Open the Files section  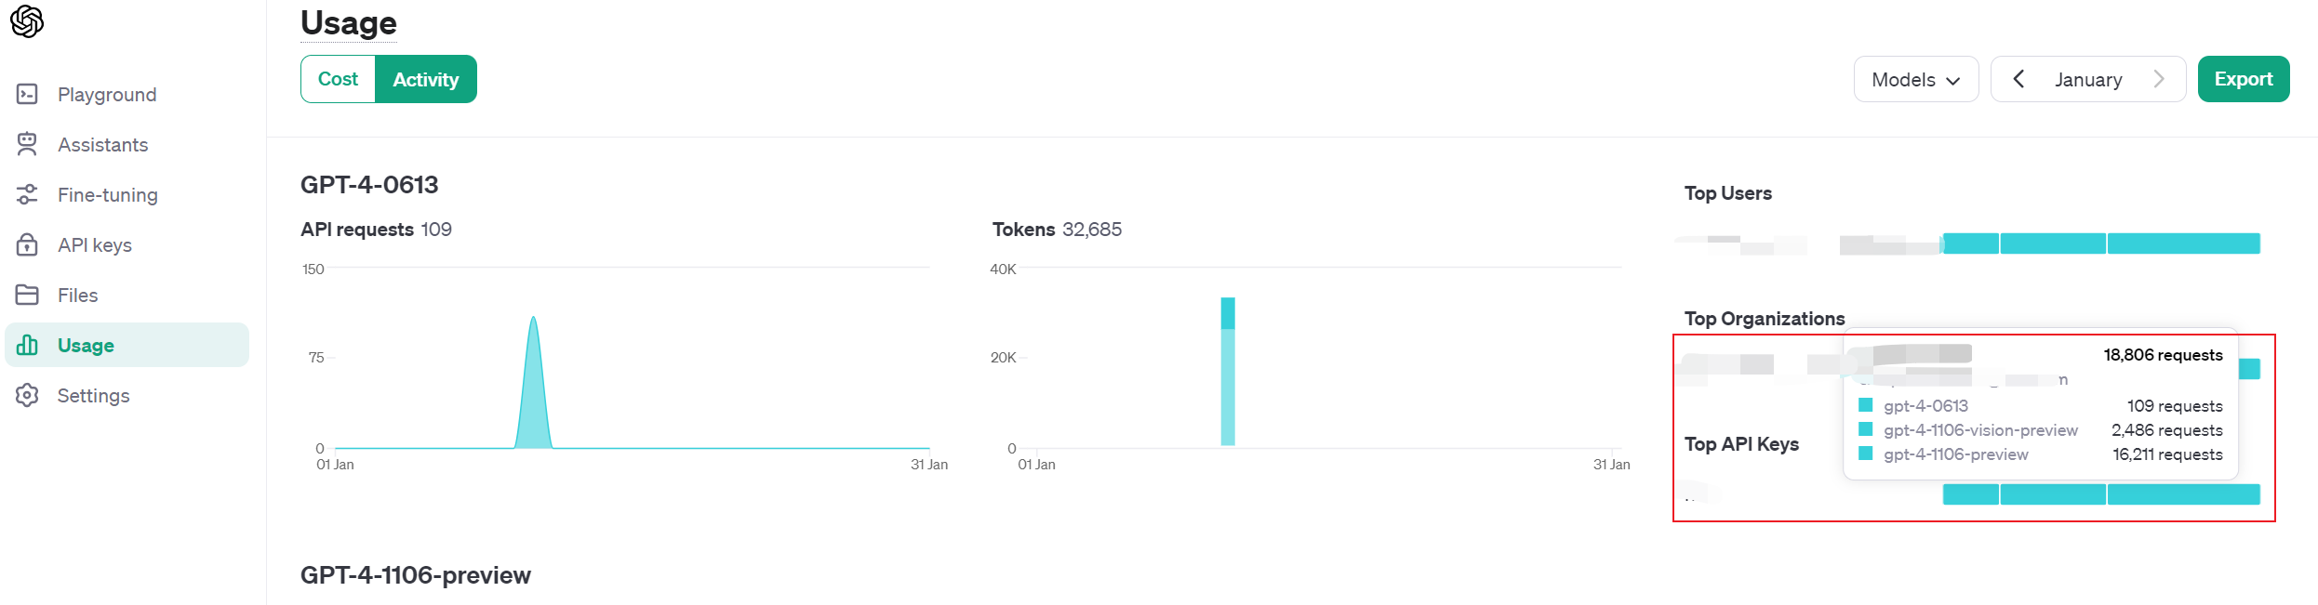click(x=76, y=295)
